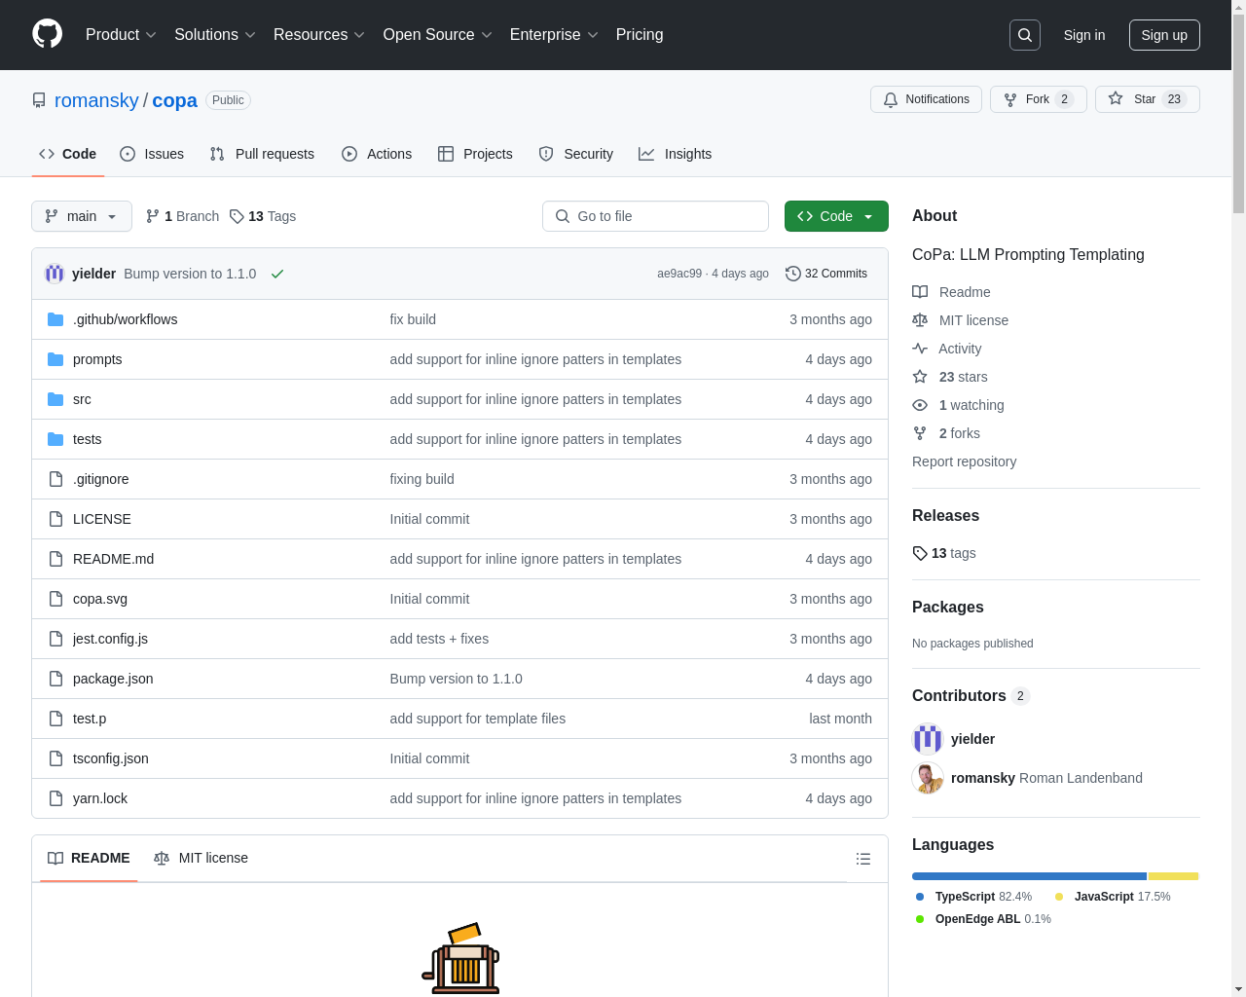Viewport: 1246px width, 997px height.
Task: View 1 Branch link
Action: (182, 216)
